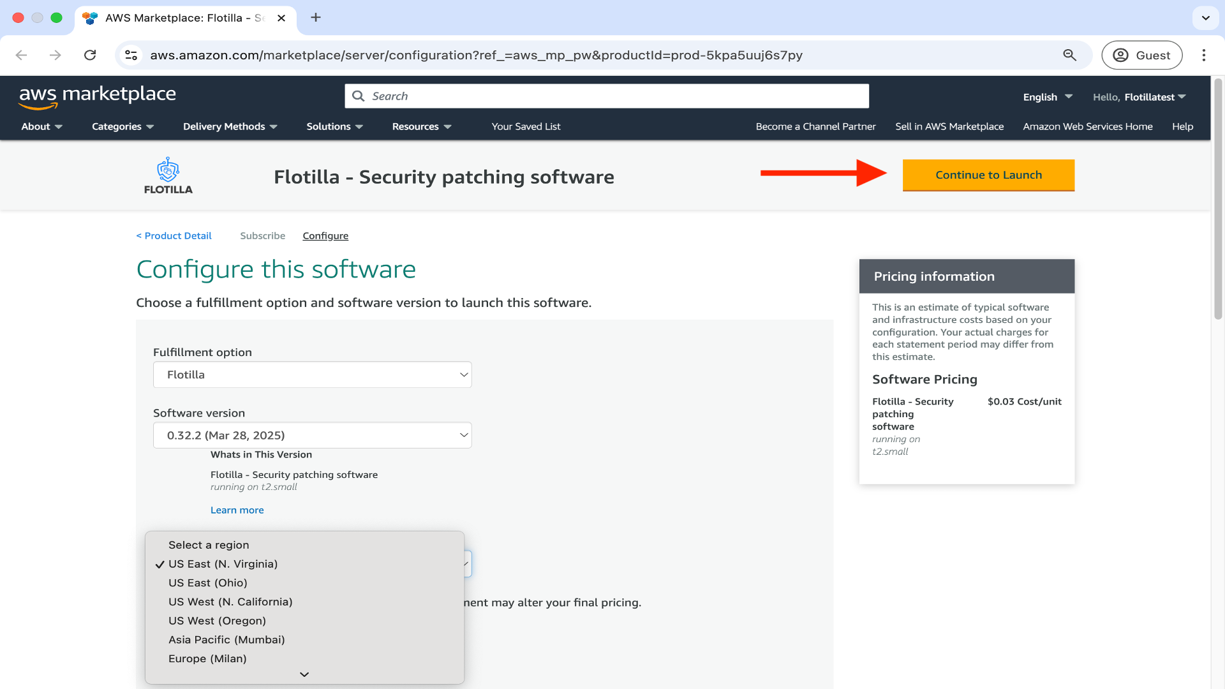
Task: Open the Categories navigation menu
Action: 122,126
